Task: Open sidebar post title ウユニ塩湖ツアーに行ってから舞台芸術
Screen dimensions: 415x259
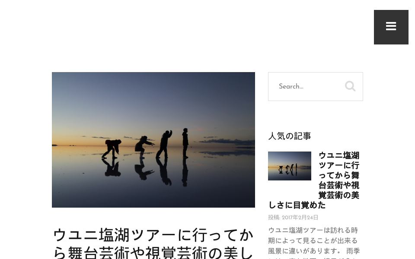Action: click(314, 180)
